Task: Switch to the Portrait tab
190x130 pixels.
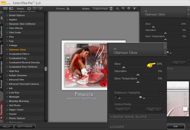Action: [x=2, y=84]
